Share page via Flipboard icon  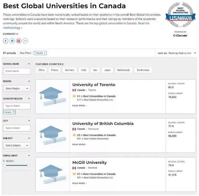click(19, 41)
